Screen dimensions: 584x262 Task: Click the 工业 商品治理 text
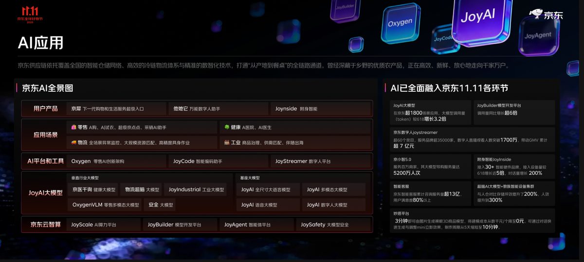[x=267, y=143]
